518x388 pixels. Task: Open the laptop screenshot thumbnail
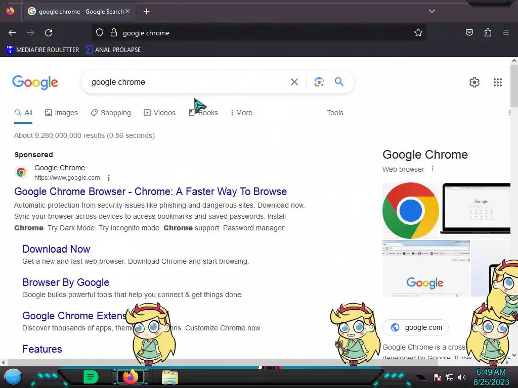pos(476,209)
